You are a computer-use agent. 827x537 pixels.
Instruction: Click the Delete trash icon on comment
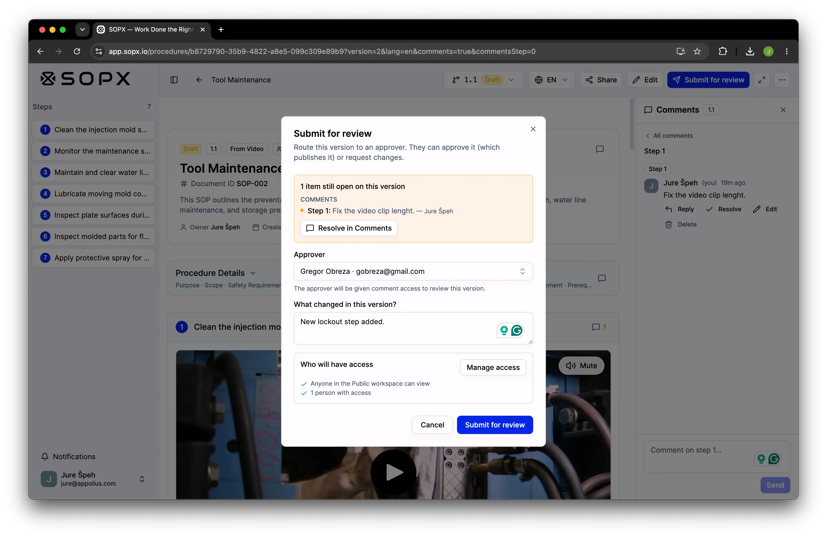[x=668, y=225]
